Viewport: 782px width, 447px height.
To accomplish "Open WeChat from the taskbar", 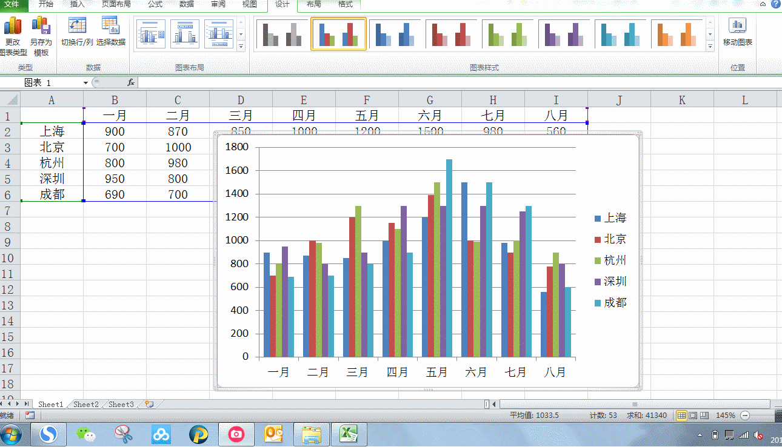I will 85,434.
